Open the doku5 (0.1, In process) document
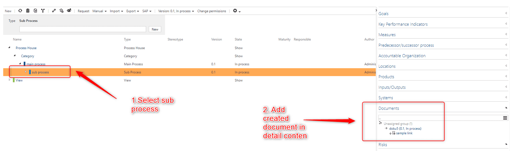Screen dimensions: 510x151 (405, 129)
